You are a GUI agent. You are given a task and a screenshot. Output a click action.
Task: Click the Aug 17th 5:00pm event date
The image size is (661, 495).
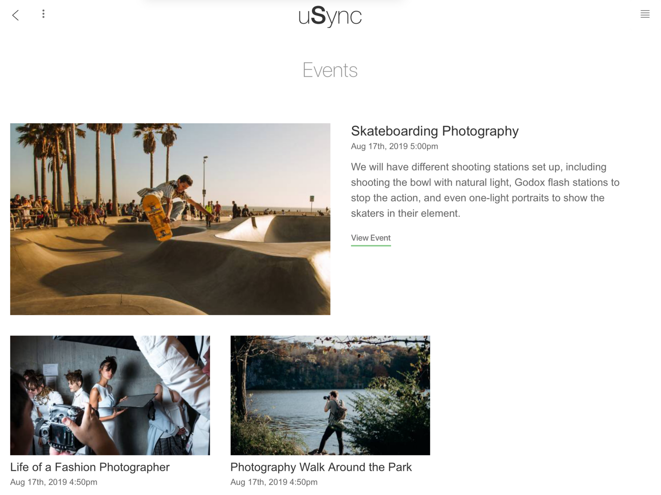click(394, 146)
